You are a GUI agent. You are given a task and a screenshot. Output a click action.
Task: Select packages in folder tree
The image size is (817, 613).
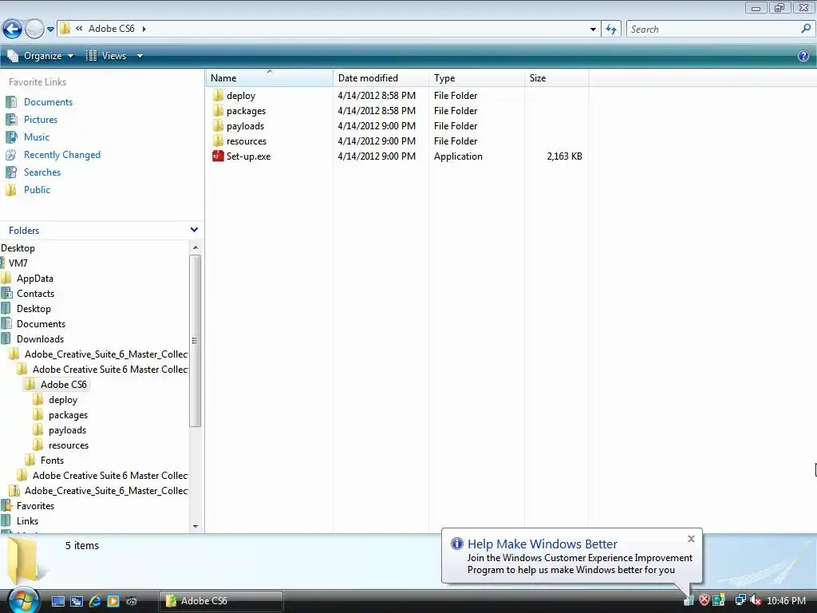(69, 415)
